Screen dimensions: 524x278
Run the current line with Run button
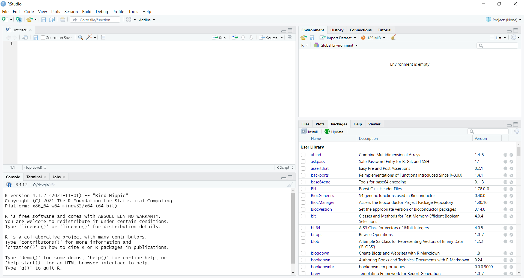[219, 38]
